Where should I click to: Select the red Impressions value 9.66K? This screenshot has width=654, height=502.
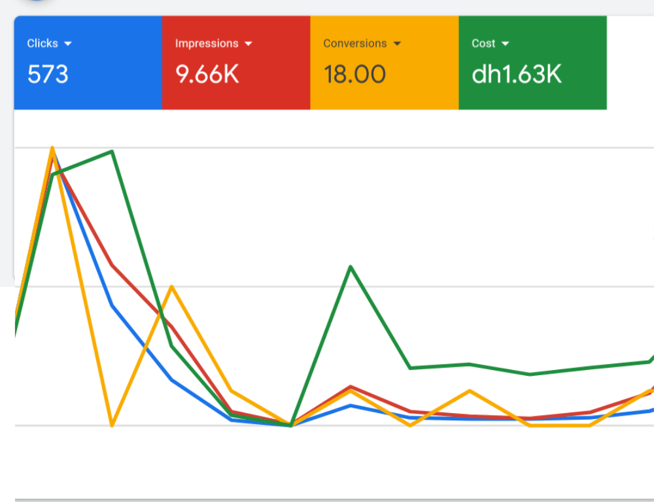[207, 75]
